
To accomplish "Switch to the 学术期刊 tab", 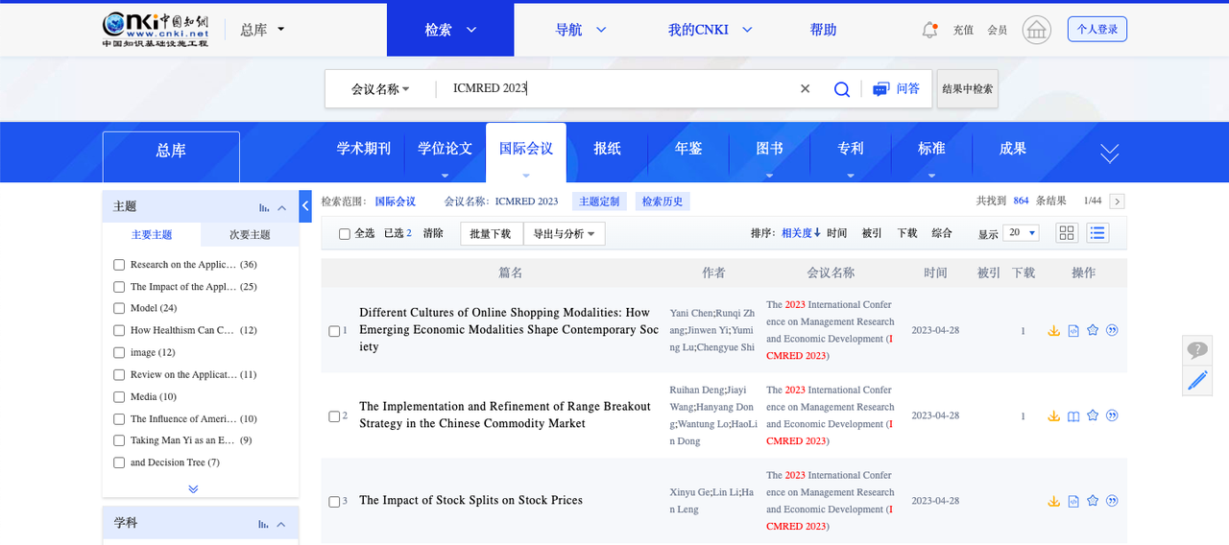I will 364,149.
